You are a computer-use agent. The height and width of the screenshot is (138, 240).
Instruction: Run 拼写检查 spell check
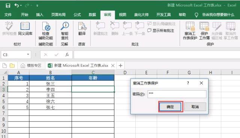[x=9, y=29]
